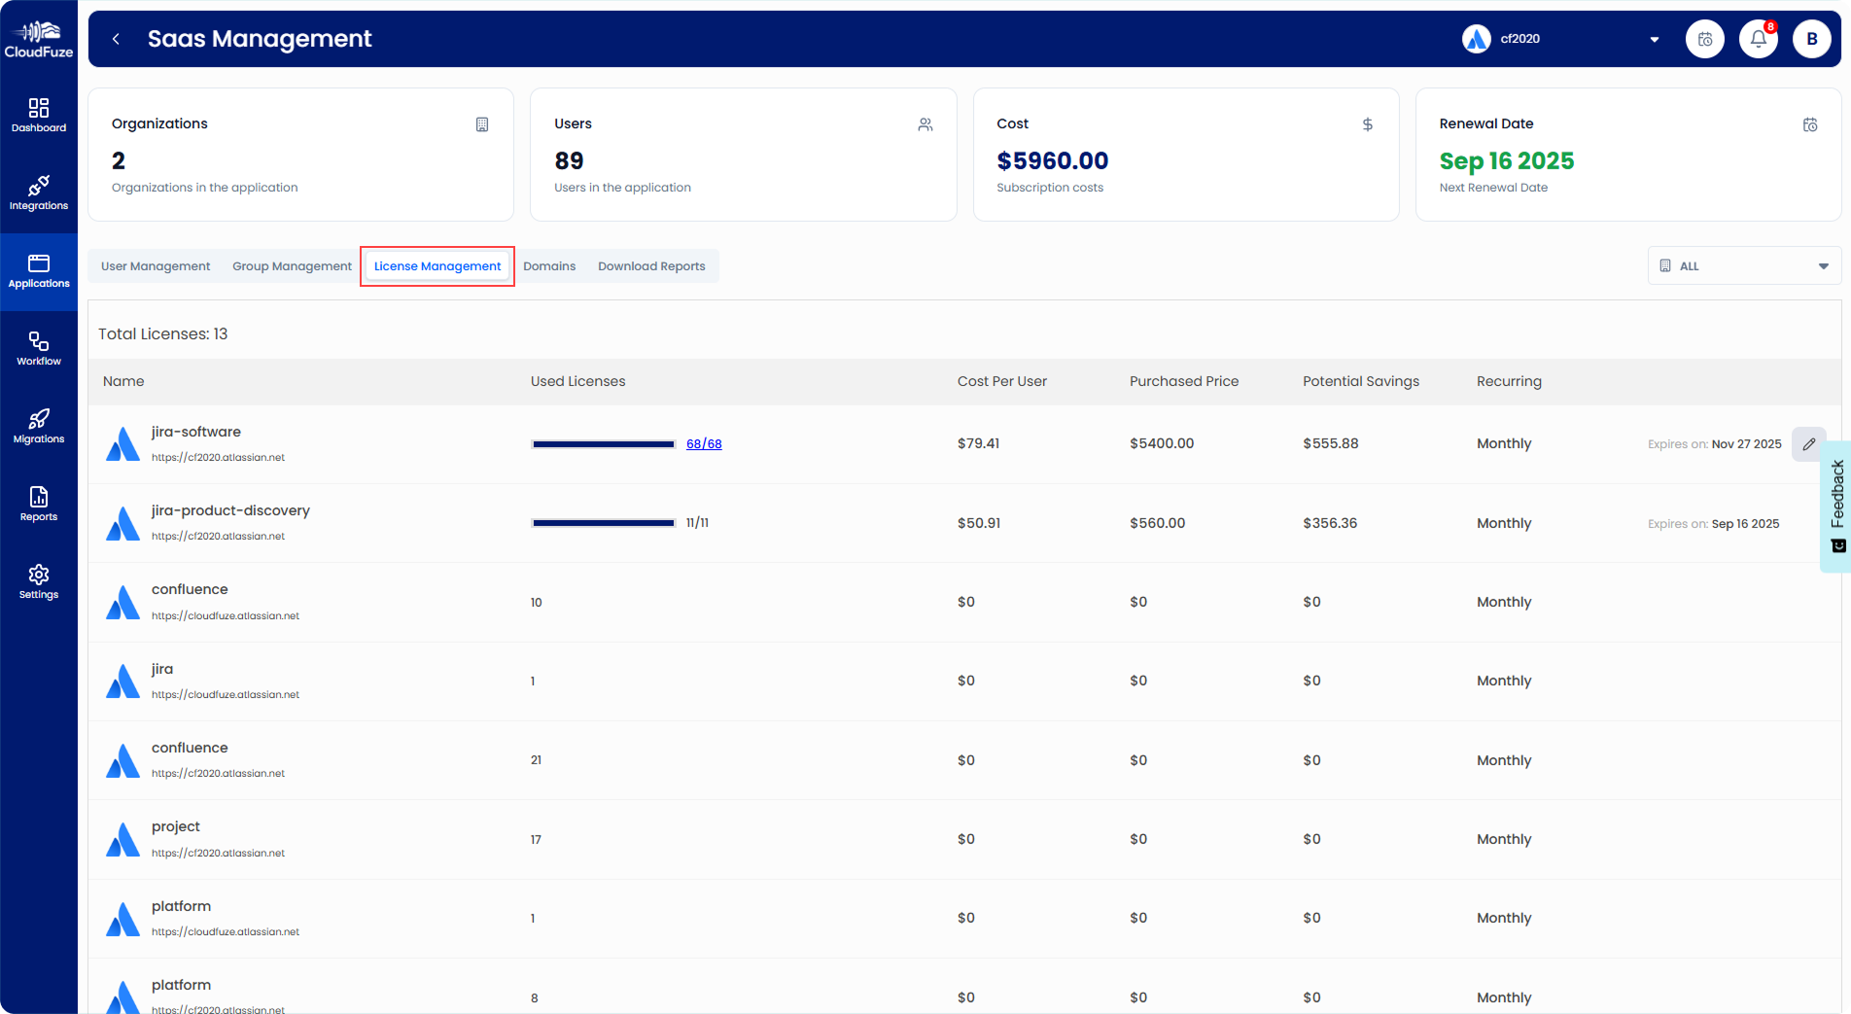Click the $5400.00 purchased price cell
The width and height of the screenshot is (1851, 1014).
1162,443
